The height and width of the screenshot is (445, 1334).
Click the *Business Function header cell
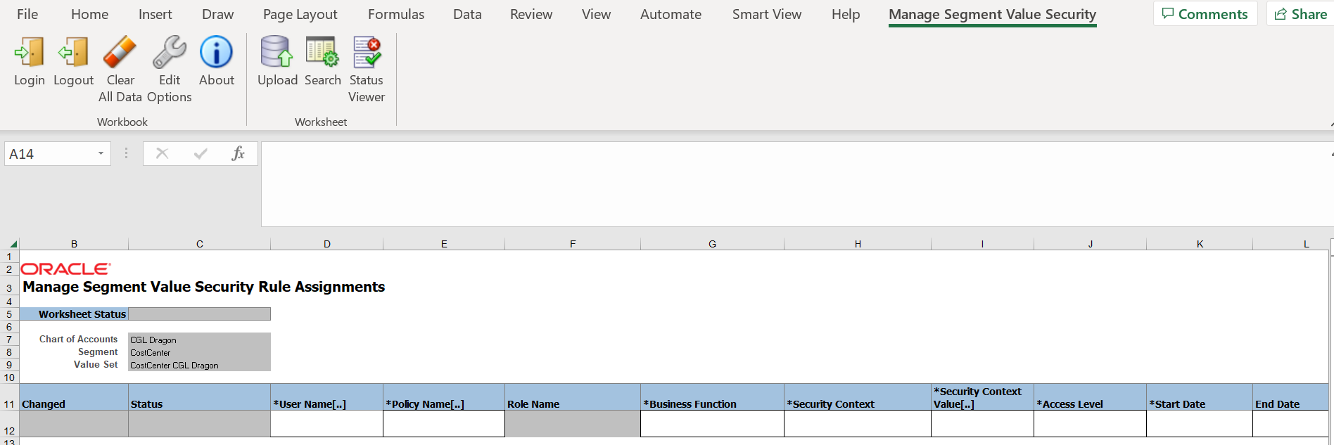pos(712,397)
